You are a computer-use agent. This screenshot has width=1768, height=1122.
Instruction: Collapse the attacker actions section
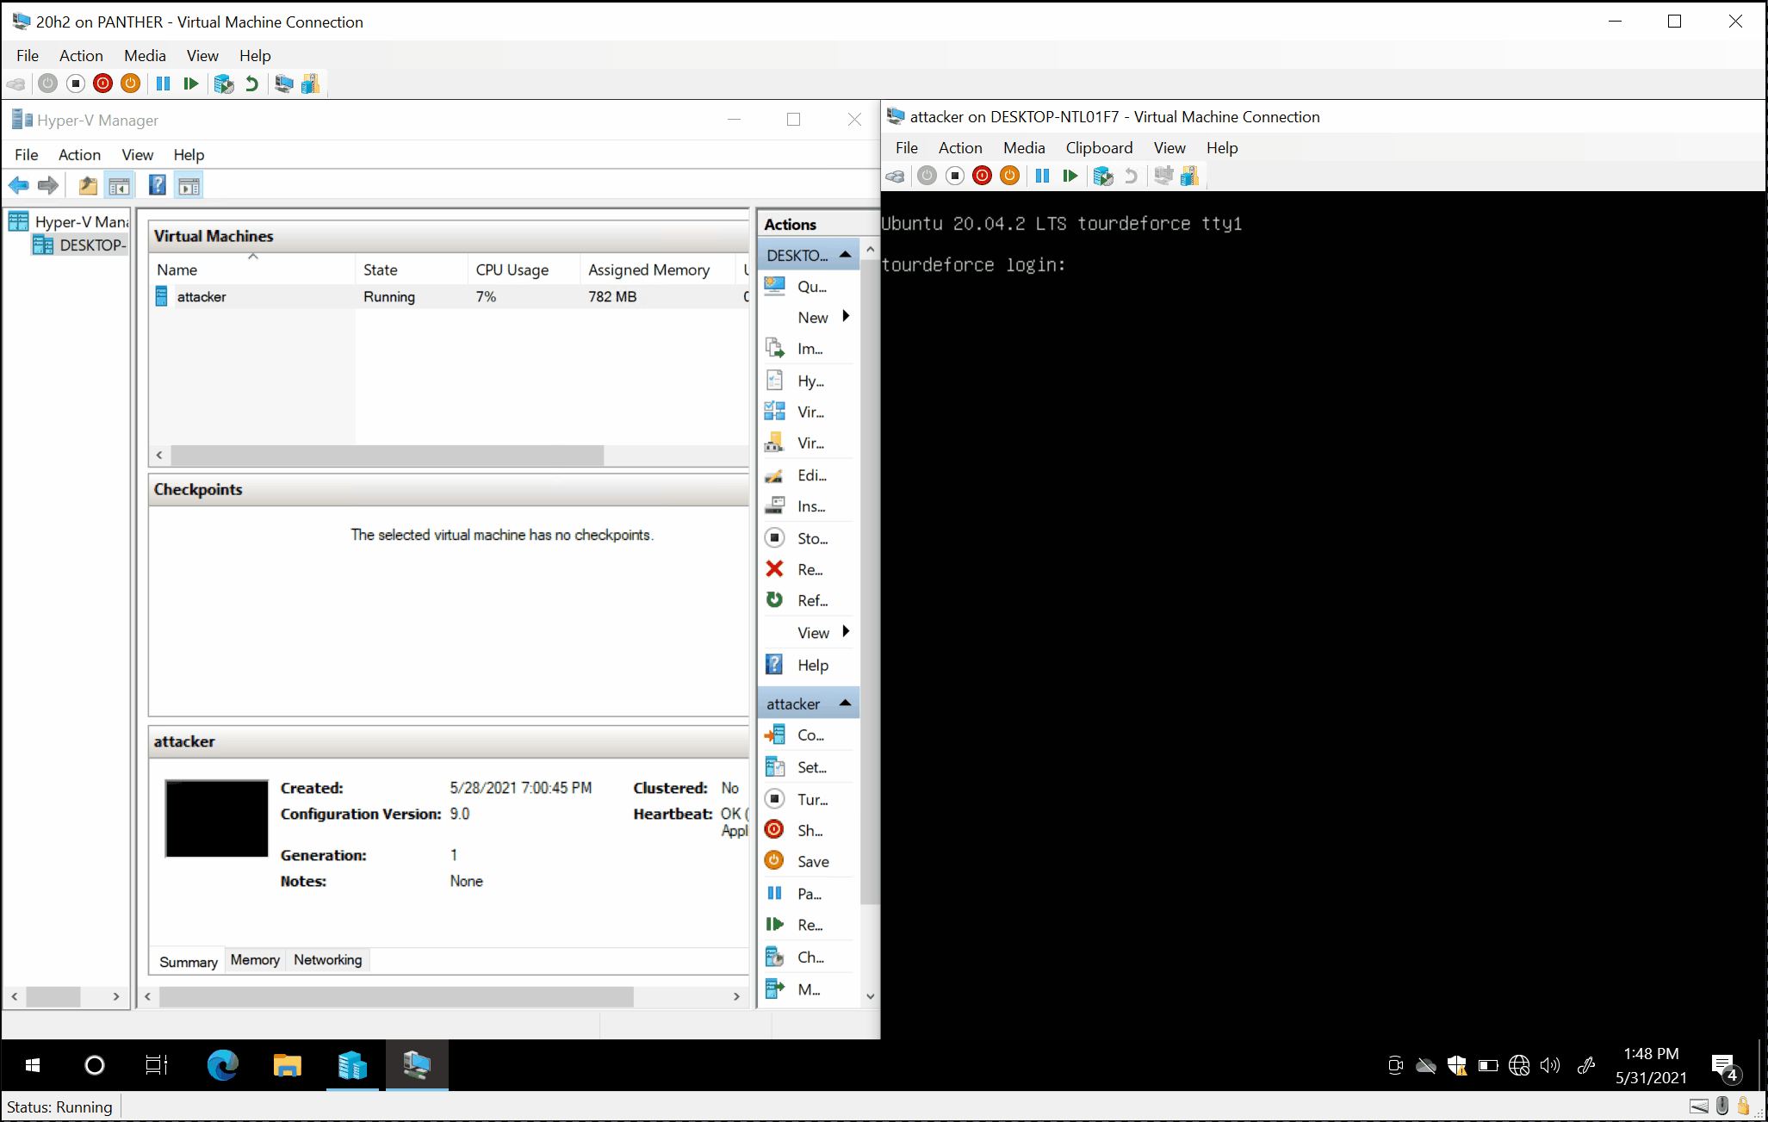point(845,704)
